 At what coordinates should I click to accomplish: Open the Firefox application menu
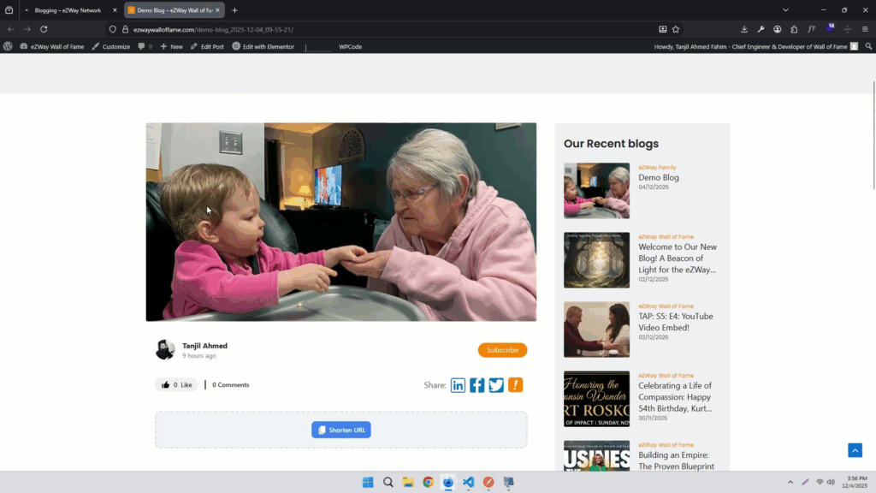click(865, 29)
